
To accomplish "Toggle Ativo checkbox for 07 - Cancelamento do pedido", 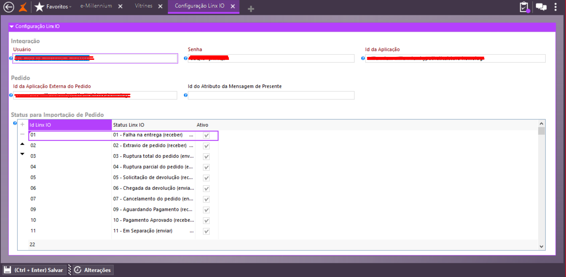I will [x=206, y=199].
